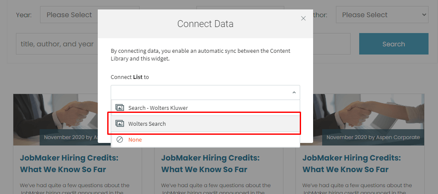Screen dimensions: 438x194
Task: Close the Connect Data dialog
Action: point(303,18)
